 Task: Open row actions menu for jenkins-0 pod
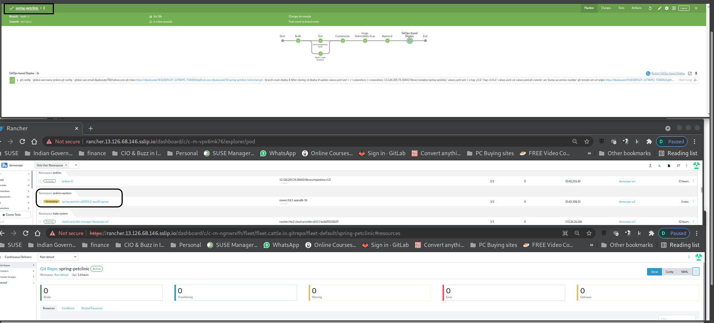coord(694,181)
